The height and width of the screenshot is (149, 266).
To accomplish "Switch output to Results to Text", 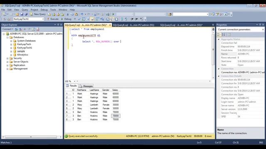I will click(x=108, y=19).
